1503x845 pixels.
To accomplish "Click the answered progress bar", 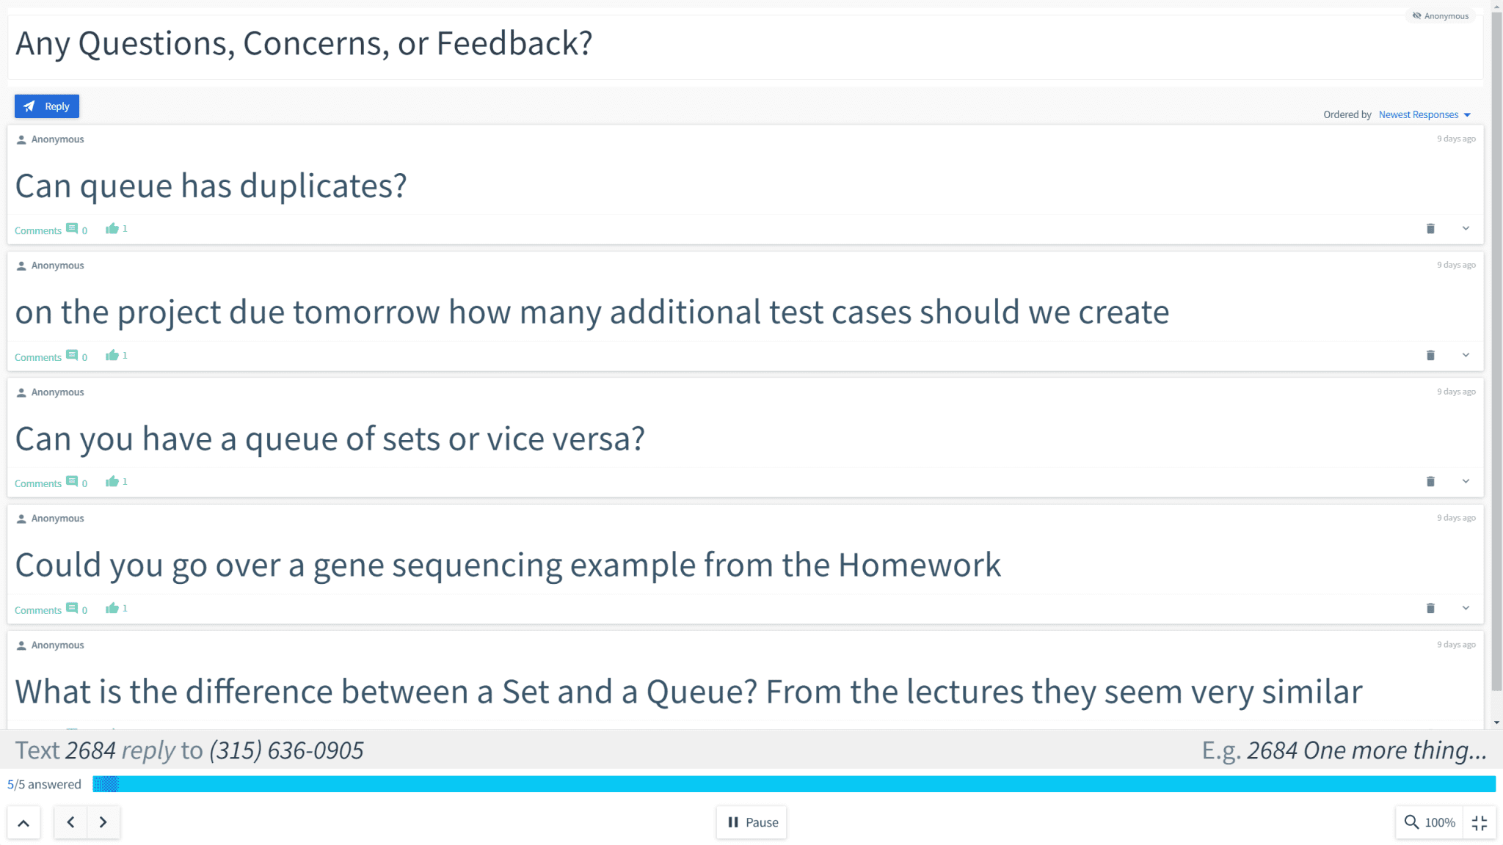I will pos(793,784).
